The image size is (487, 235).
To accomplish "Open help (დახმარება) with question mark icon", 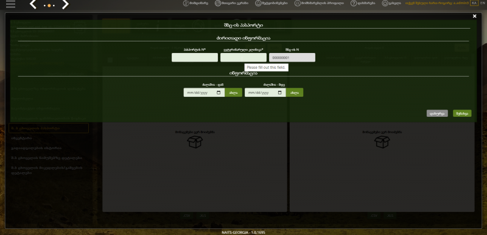I will click(362, 4).
